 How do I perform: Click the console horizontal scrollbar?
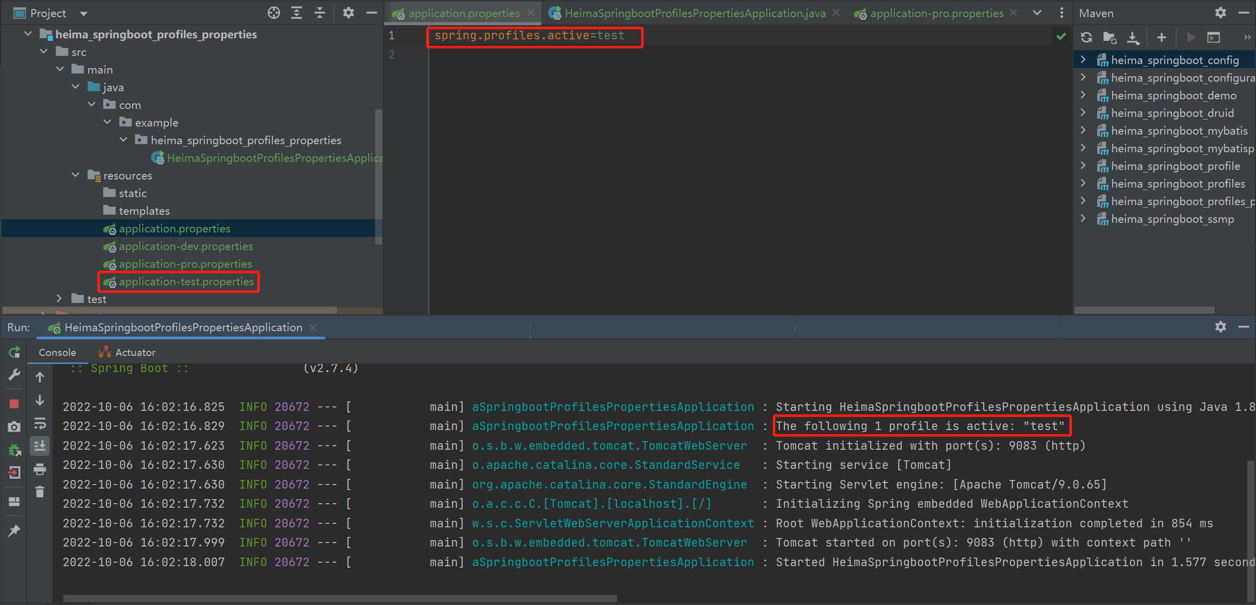339,598
